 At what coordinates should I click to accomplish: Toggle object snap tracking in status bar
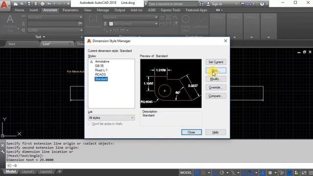point(244,173)
